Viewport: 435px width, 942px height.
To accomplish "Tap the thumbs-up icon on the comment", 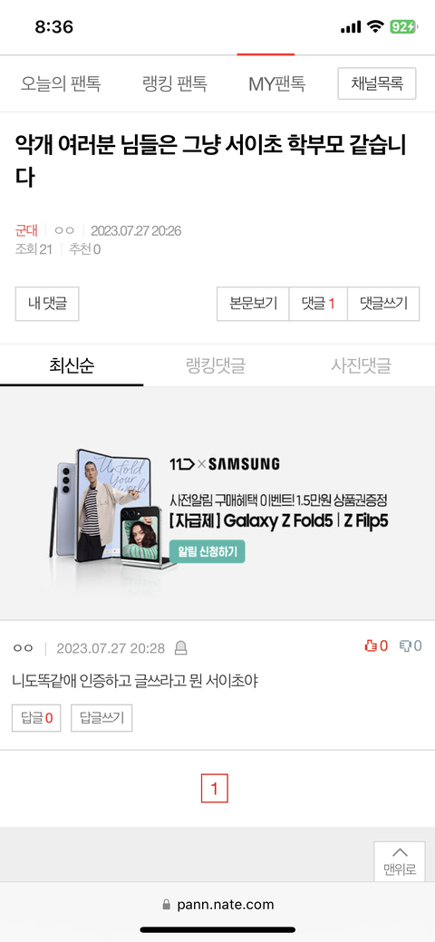I will point(370,646).
